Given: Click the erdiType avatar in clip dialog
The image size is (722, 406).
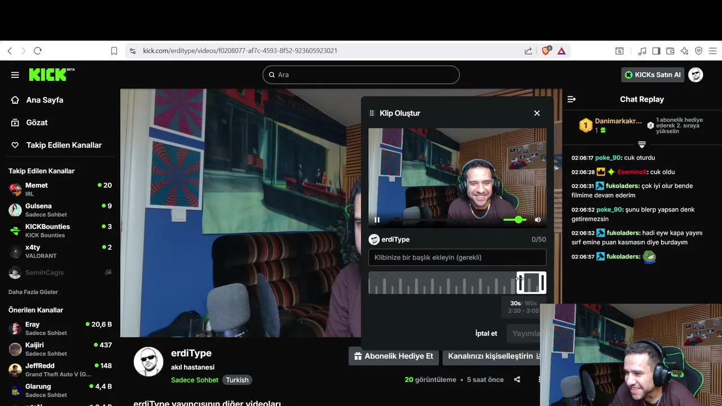Looking at the screenshot, I should (x=374, y=240).
